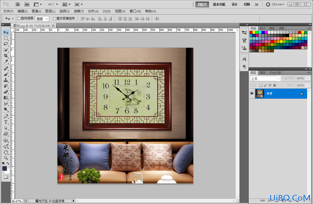Enable the 显示变换控件 checkbox
This screenshot has height=204, width=313.
pyautogui.click(x=54, y=19)
